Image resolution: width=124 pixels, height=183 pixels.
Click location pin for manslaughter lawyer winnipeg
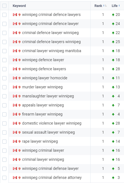coord(19,96)
